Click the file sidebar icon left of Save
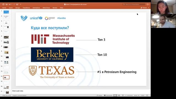This screenshot has width=176, height=99. (x=3, y=4)
